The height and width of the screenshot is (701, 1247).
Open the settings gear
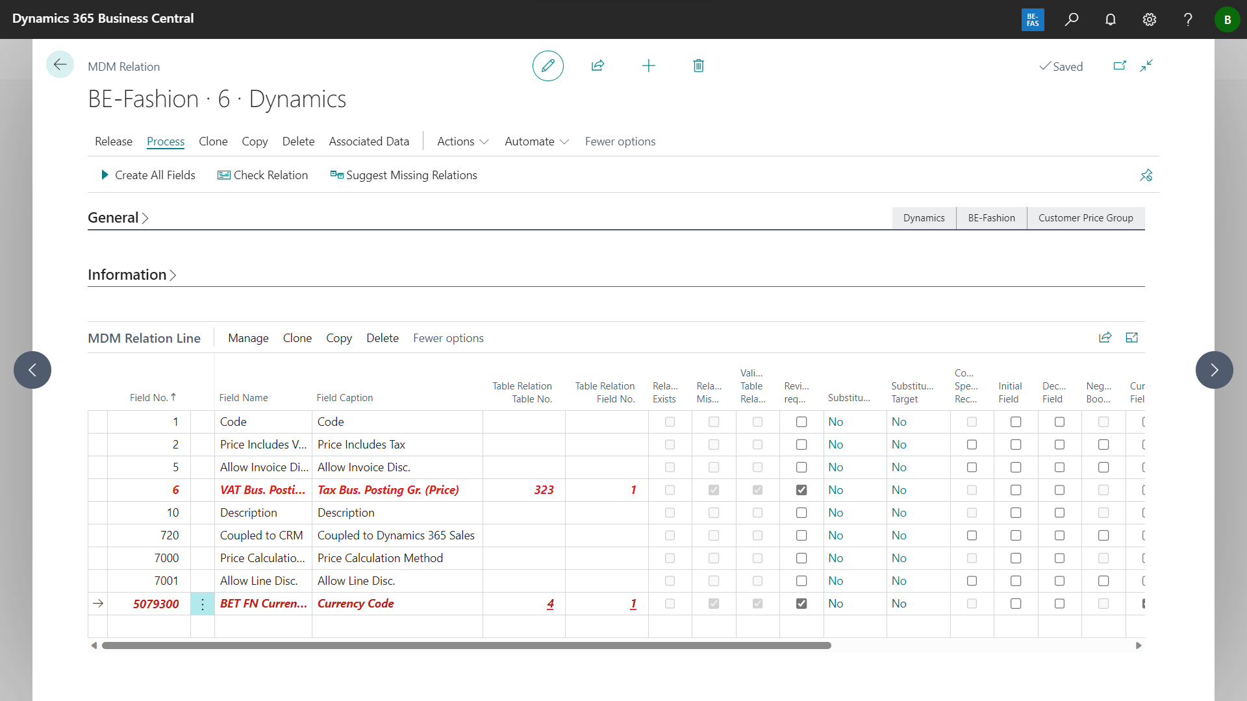point(1150,19)
